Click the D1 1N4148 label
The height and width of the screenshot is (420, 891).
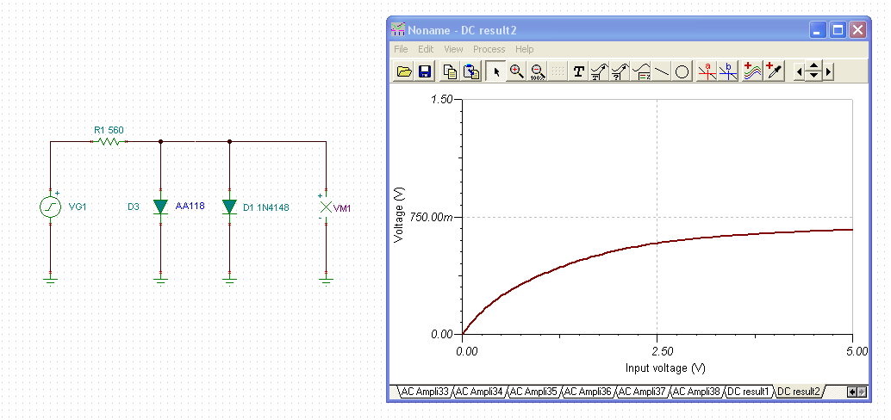266,207
